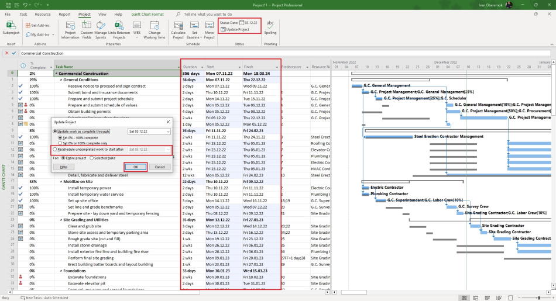
Task: Collapse Foundations summary task
Action: coord(61,271)
